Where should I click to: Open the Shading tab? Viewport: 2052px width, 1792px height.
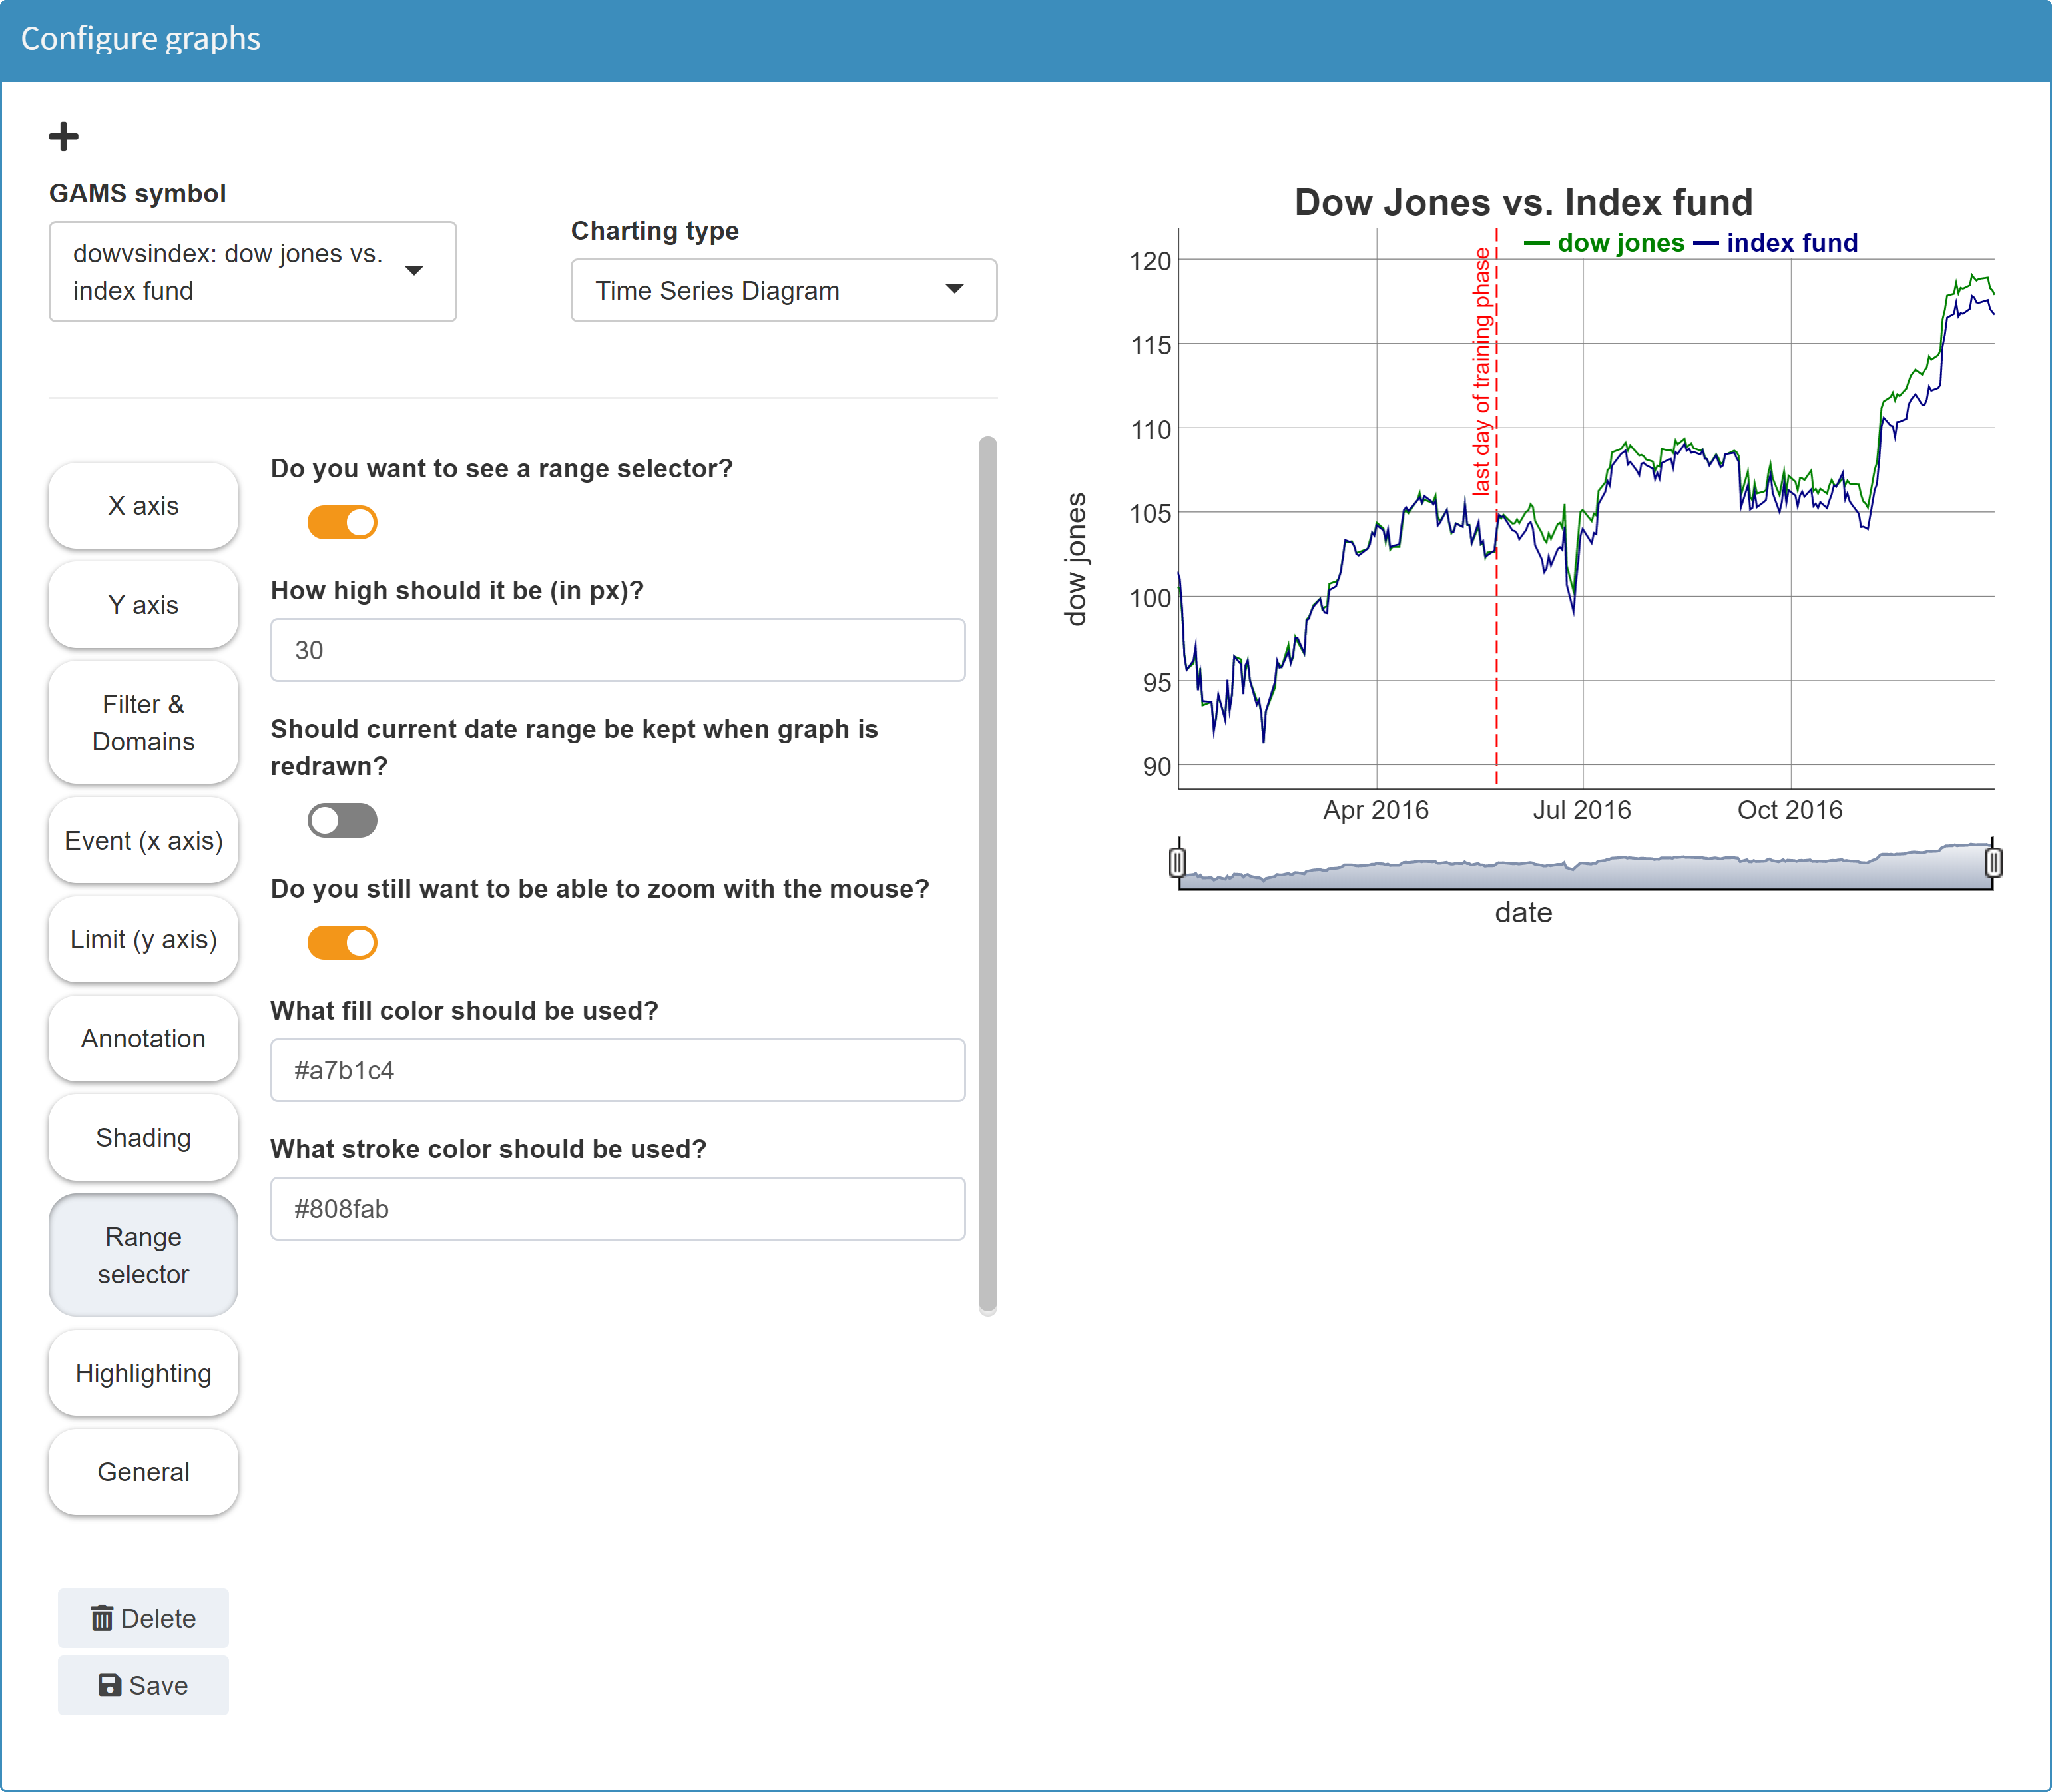click(143, 1138)
